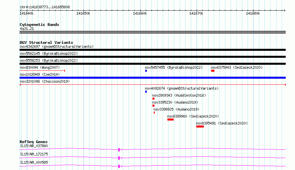
Task: Click the nsv2809343 (Huddleston2016) label
Action: tap(179, 95)
